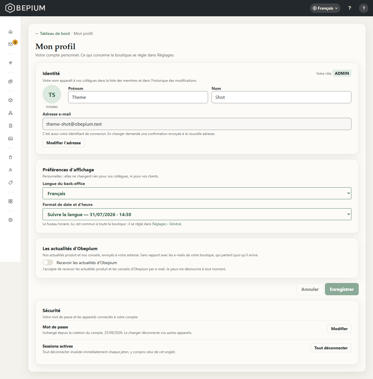
Task: Open the mail inbox with 5 badge
Action: [10, 44]
